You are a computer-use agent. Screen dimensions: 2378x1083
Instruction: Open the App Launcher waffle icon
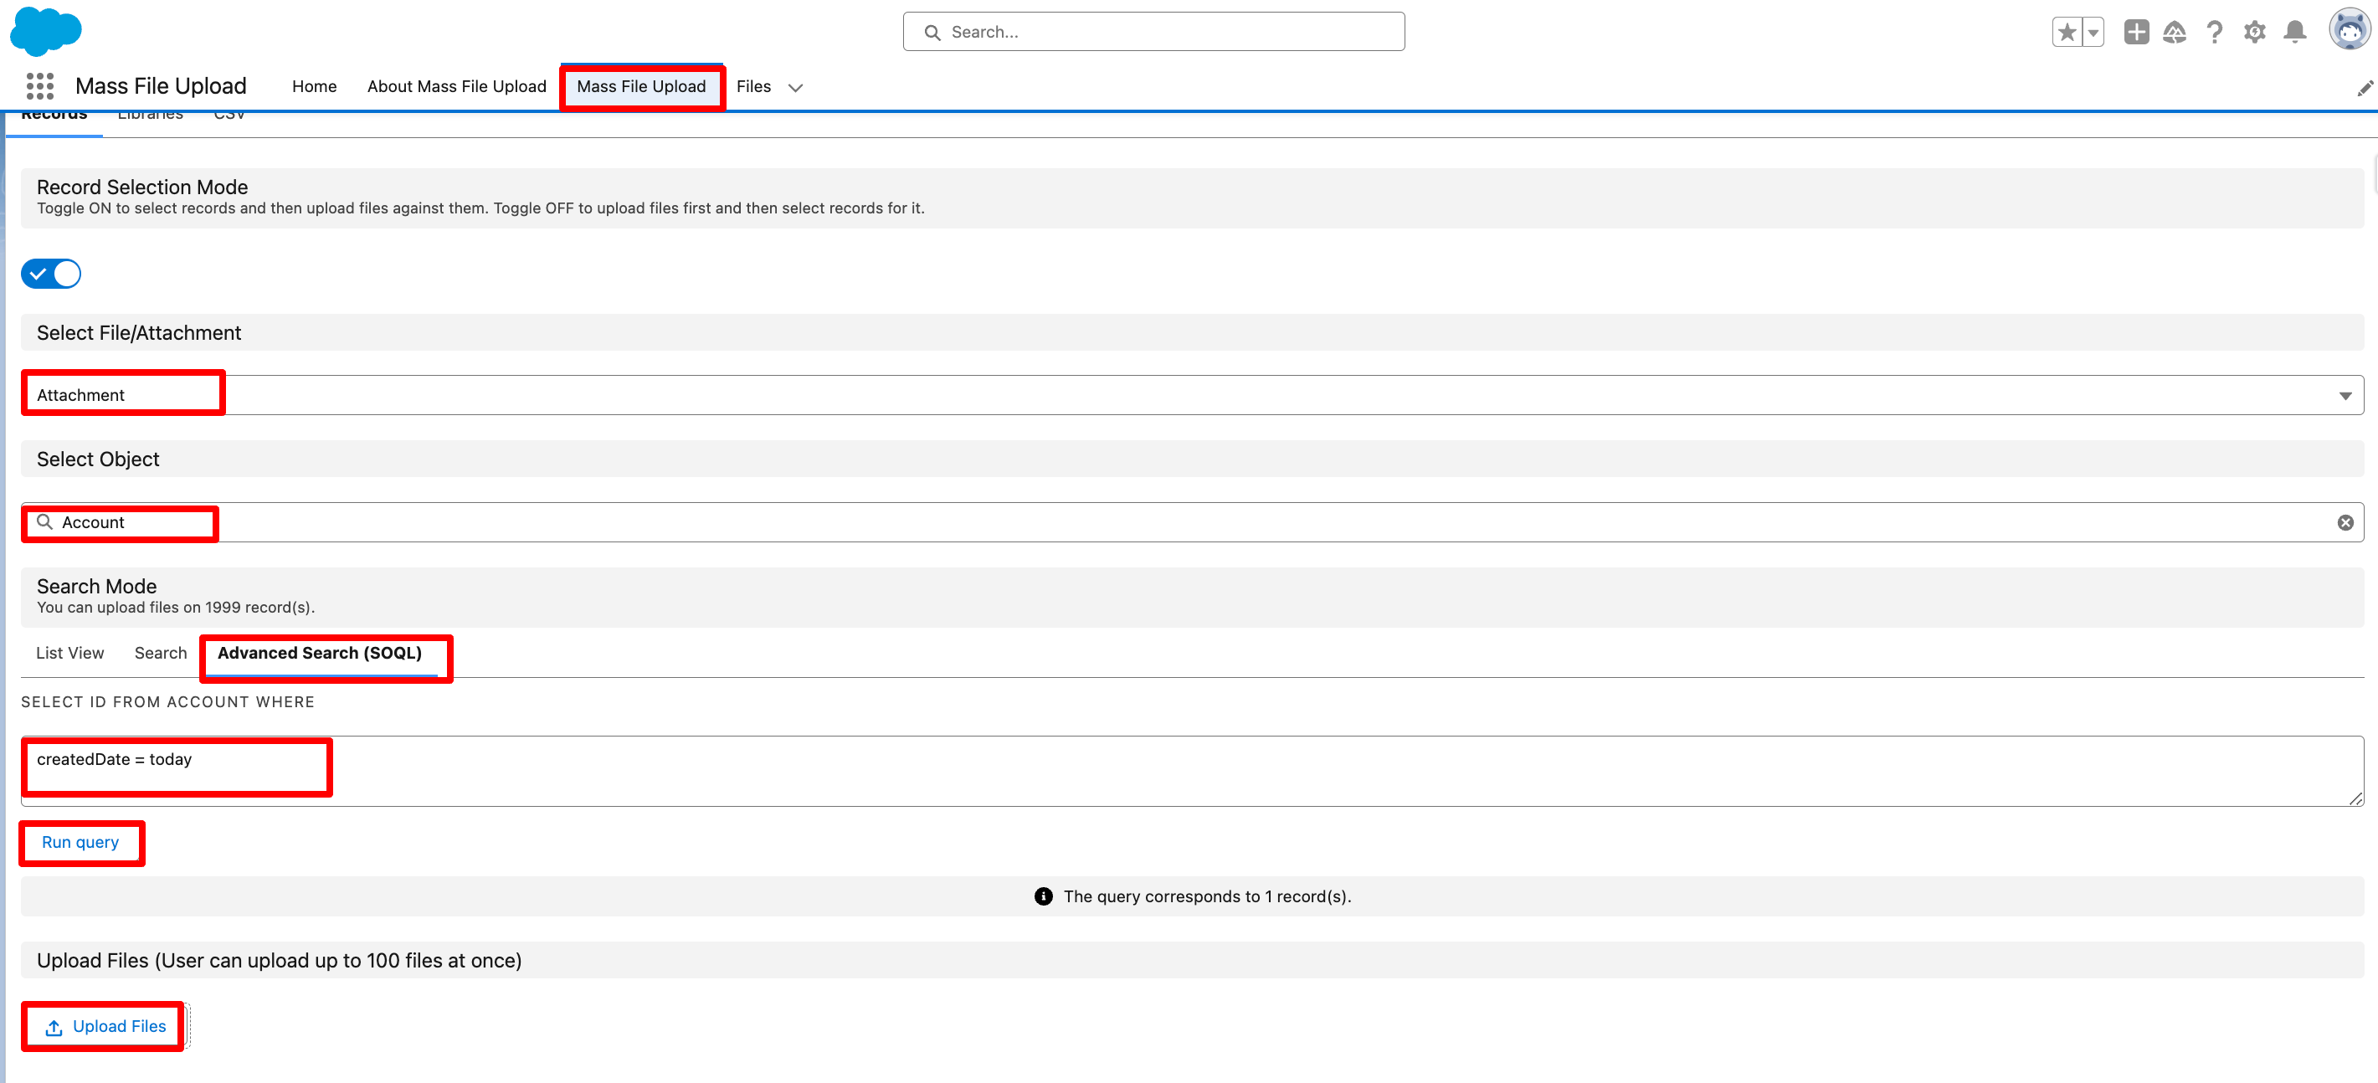click(x=39, y=86)
